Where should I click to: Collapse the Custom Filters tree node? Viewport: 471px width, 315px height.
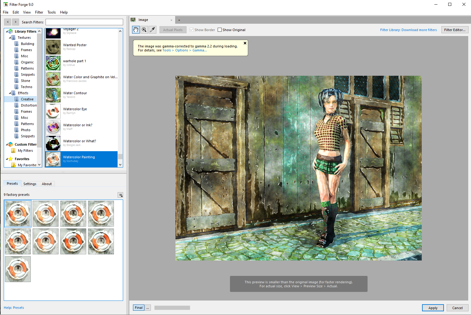(x=7, y=144)
